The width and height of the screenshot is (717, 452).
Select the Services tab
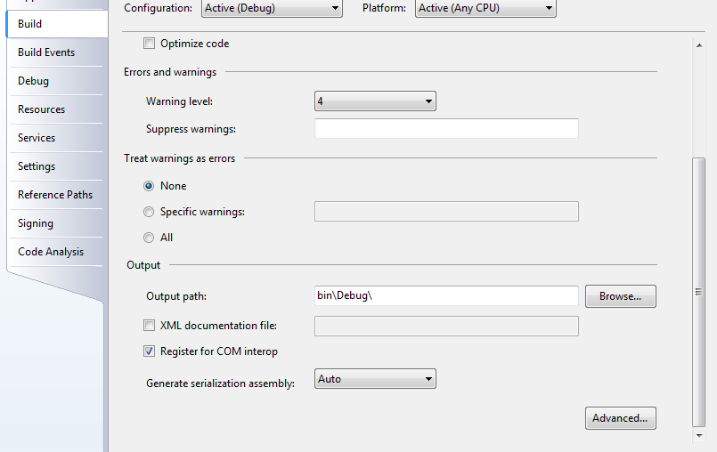(58, 138)
